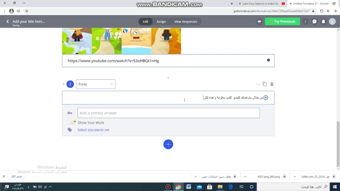Click the Add a correct answer field
Image resolution: width=340 pixels, height=191 pixels.
click(169, 113)
